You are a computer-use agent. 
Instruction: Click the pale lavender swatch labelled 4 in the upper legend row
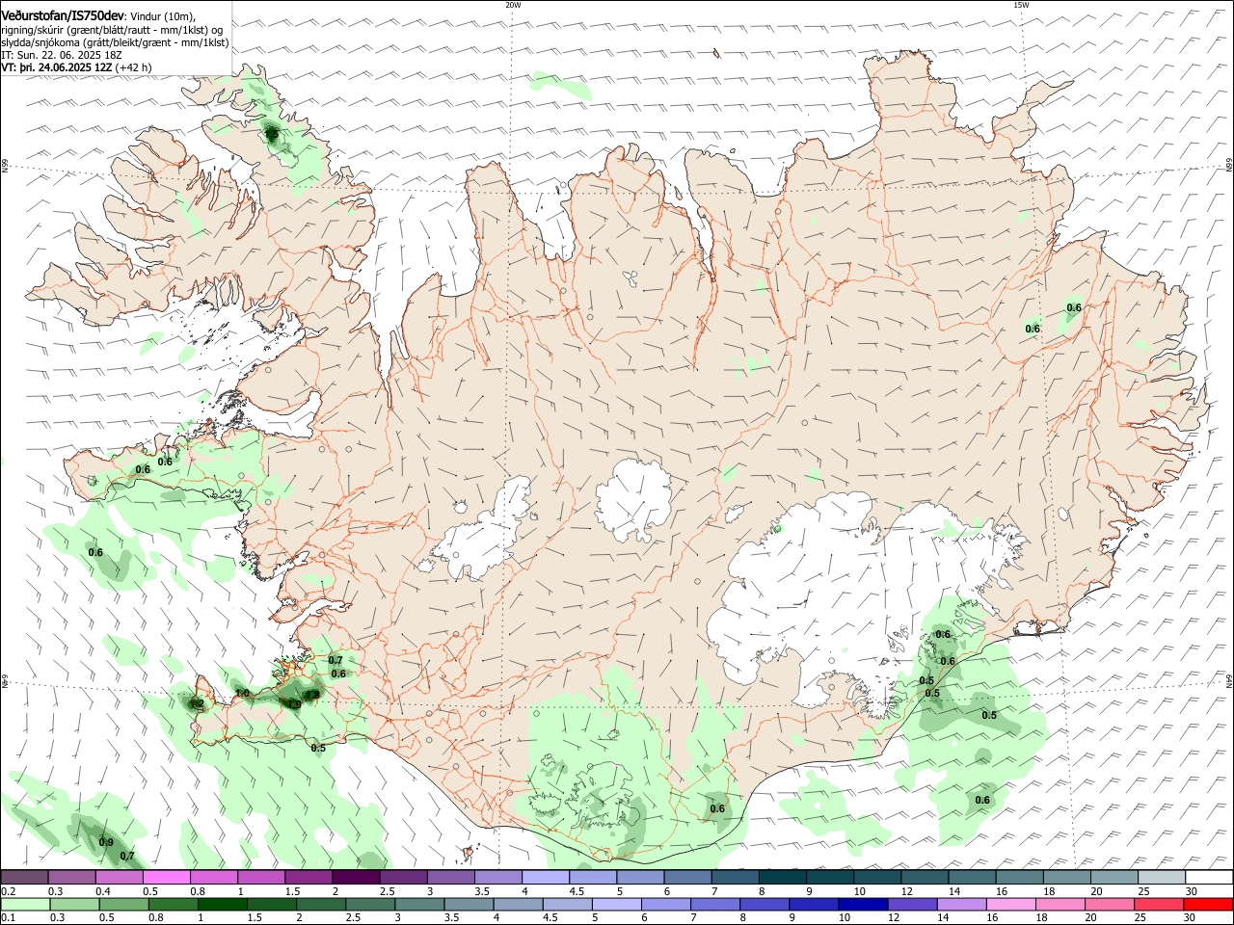tap(545, 876)
